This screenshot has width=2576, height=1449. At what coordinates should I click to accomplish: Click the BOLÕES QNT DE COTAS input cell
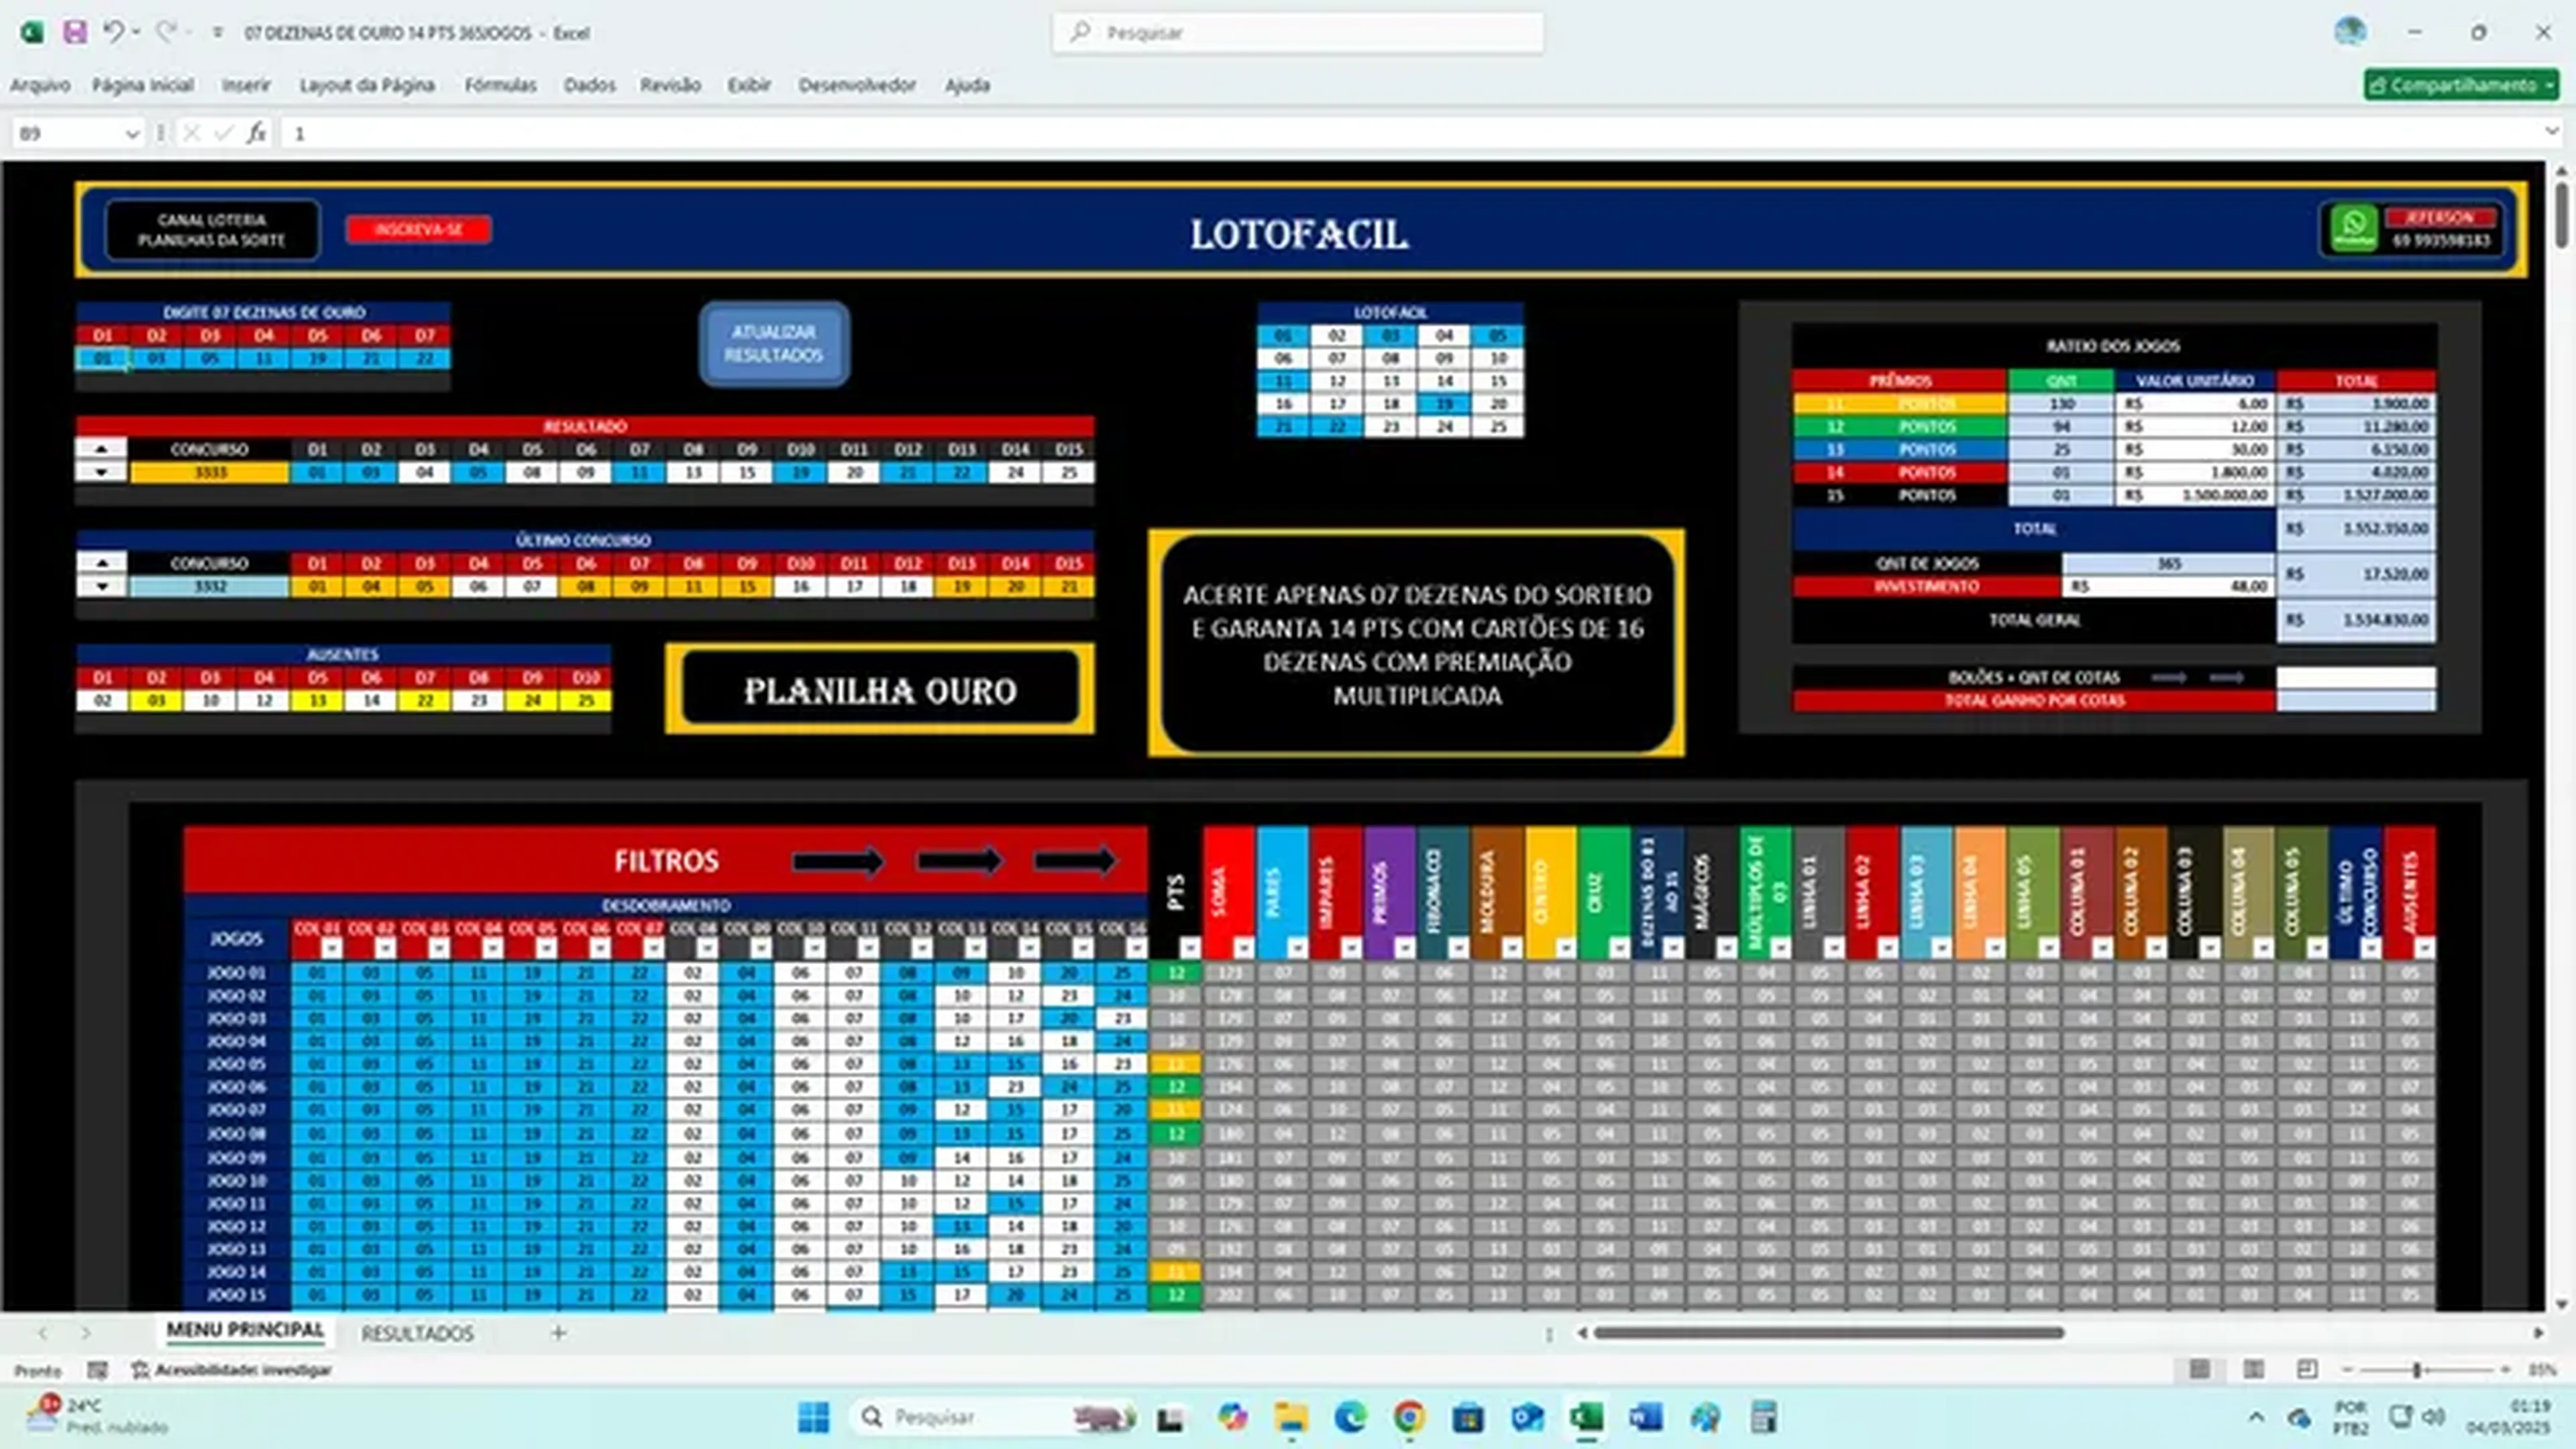[2356, 677]
